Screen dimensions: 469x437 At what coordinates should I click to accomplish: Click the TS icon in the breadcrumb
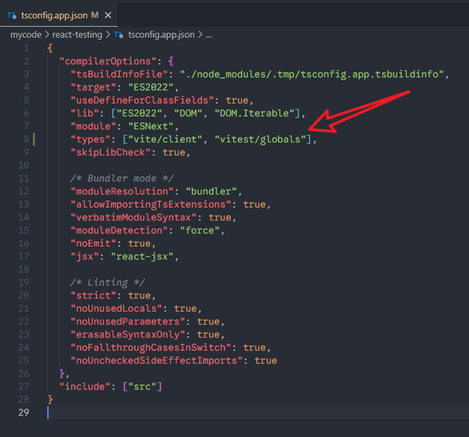click(119, 34)
